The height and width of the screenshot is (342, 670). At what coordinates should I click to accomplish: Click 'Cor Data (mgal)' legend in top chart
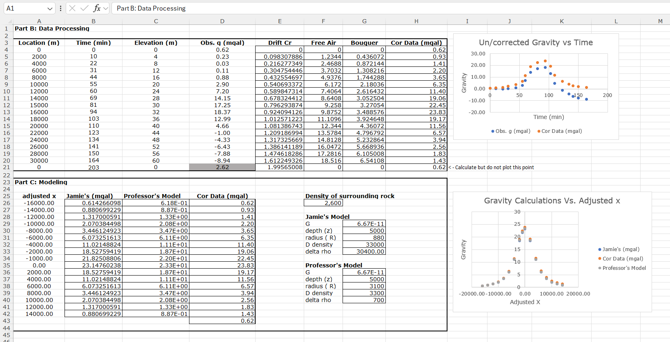559,131
